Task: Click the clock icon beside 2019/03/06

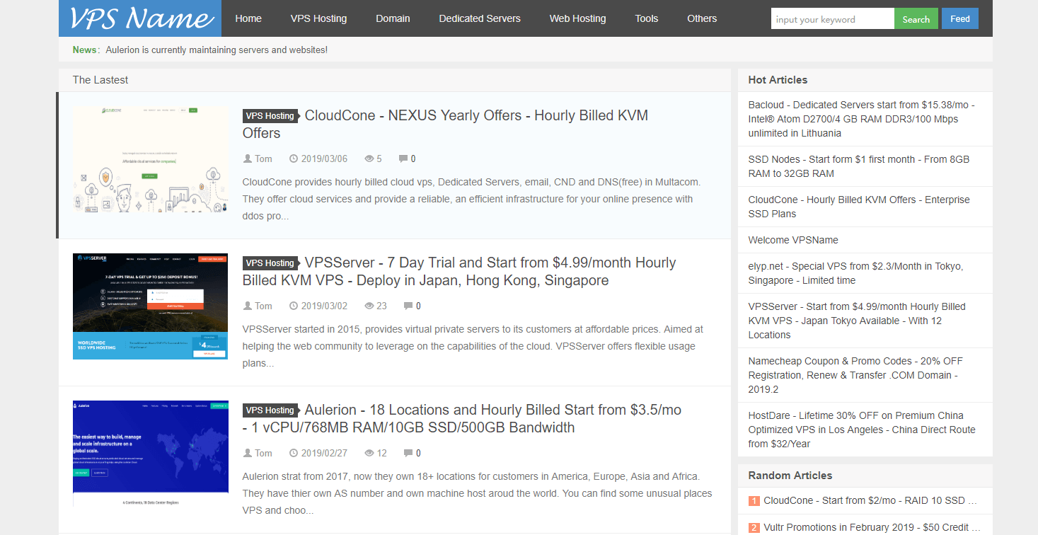Action: [x=294, y=159]
